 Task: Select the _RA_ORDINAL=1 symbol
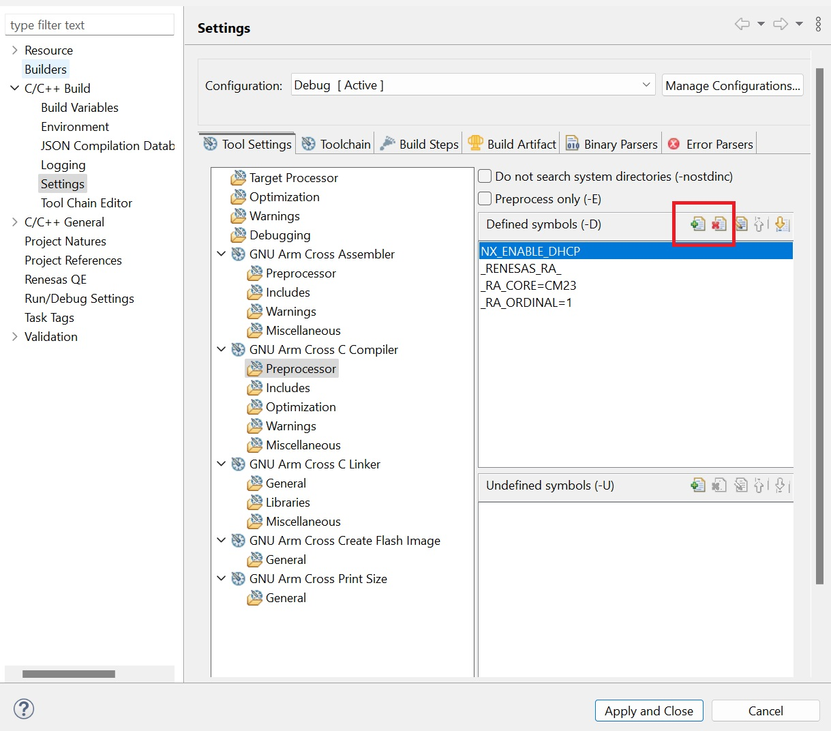coord(635,302)
